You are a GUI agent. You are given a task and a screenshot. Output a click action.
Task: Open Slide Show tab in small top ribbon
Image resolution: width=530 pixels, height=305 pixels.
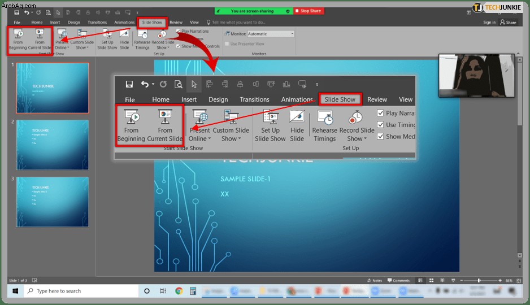point(152,22)
